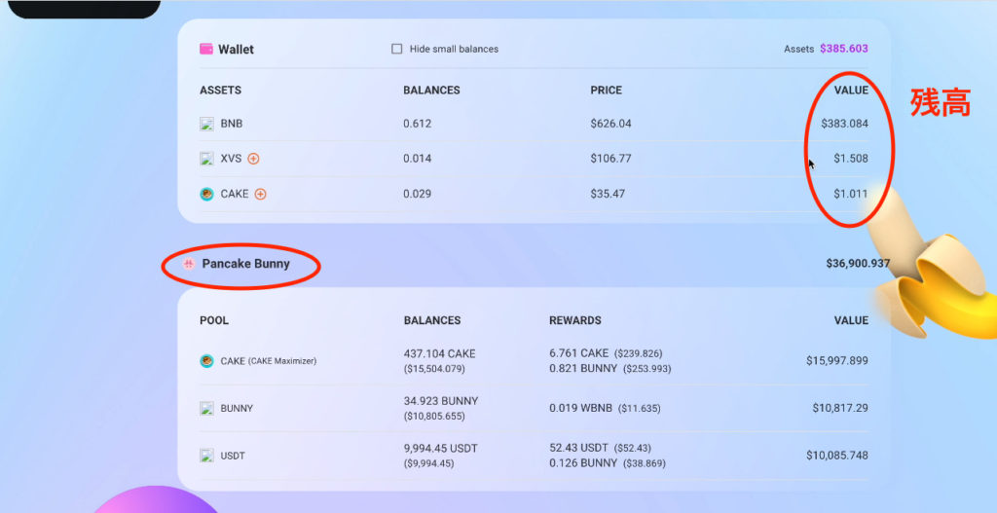
Task: Click the Pancake Bunny total $36,900.937
Action: [x=858, y=263]
